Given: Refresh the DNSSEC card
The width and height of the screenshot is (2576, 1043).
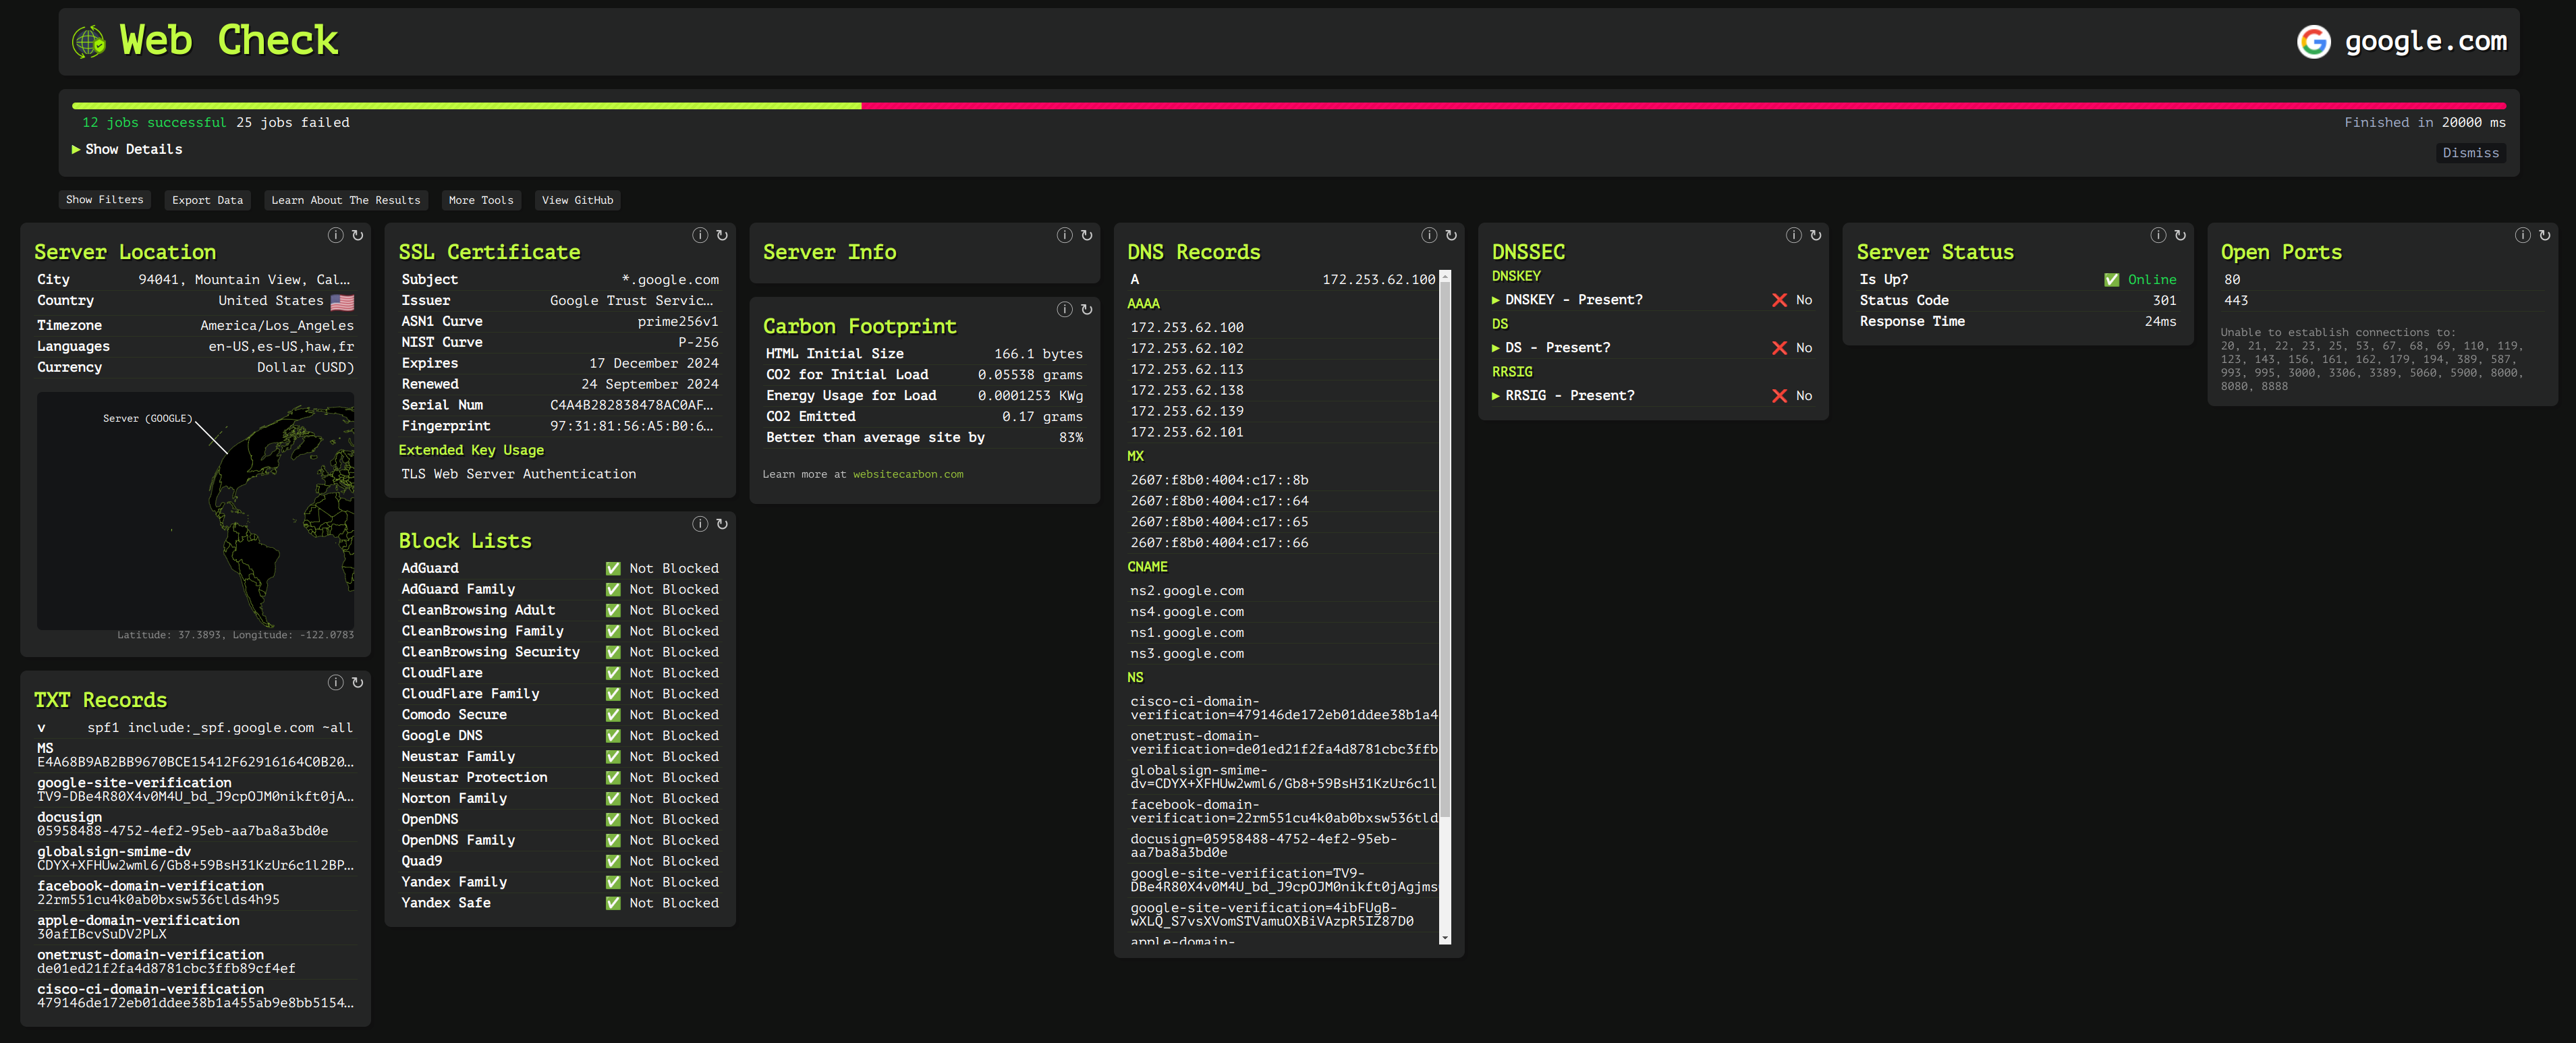Looking at the screenshot, I should coord(1816,235).
